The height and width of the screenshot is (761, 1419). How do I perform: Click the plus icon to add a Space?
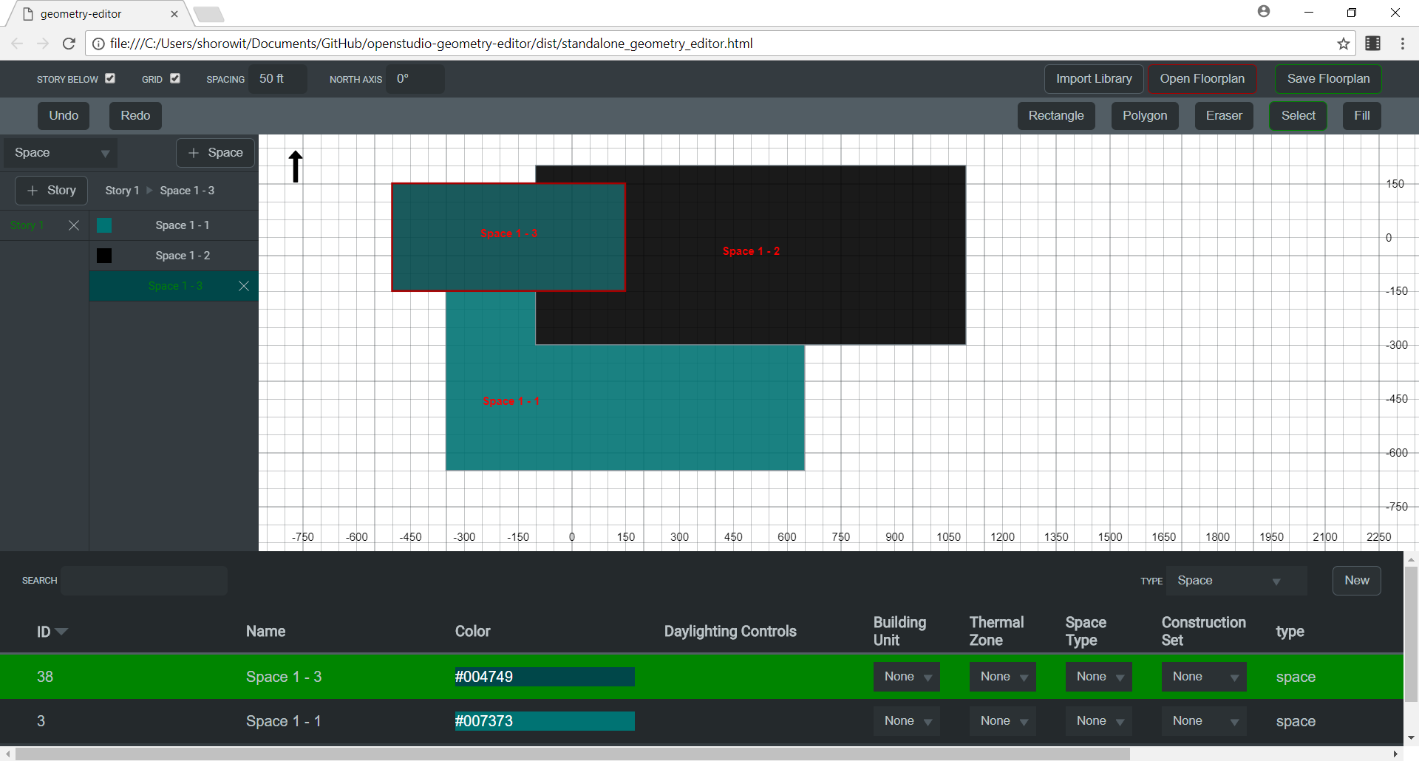click(194, 153)
